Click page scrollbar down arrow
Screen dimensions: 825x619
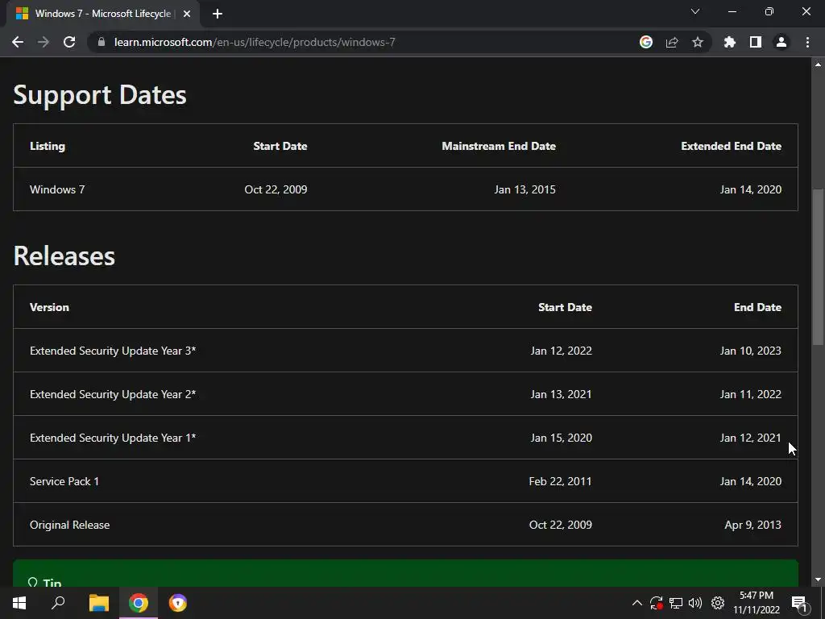(818, 580)
